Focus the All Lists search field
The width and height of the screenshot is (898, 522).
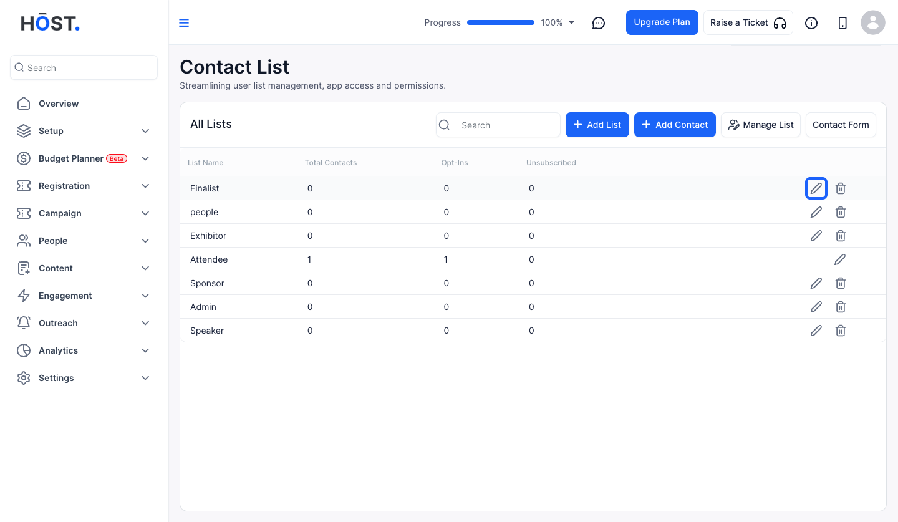point(498,125)
